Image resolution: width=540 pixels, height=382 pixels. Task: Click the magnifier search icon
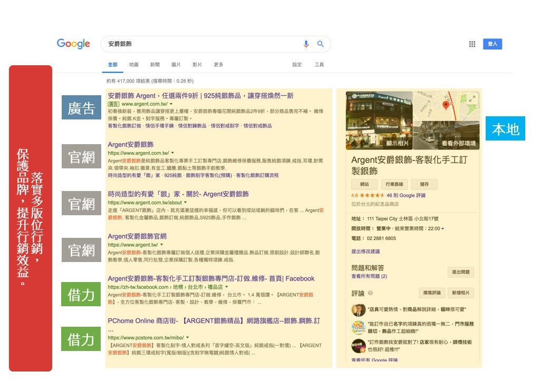pyautogui.click(x=320, y=44)
